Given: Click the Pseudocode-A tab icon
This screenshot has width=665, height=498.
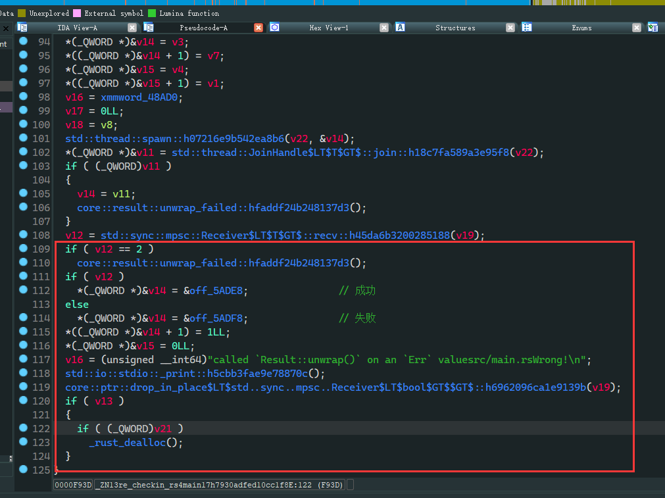Looking at the screenshot, I should pyautogui.click(x=149, y=28).
